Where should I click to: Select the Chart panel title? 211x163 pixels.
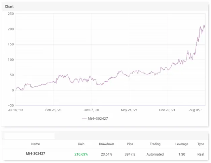tap(9, 6)
